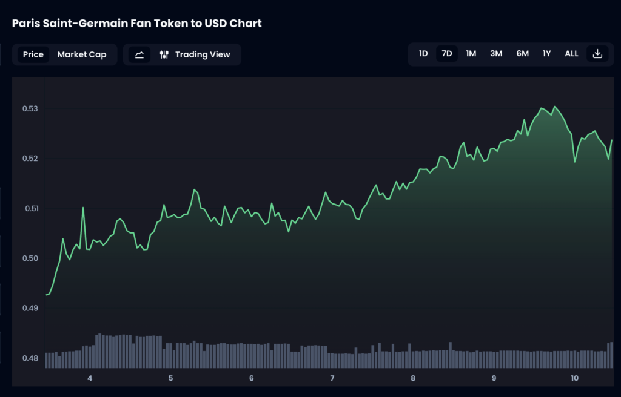Click the 0.51 price axis label
Viewport: 621px width, 397px height.
[x=32, y=208]
